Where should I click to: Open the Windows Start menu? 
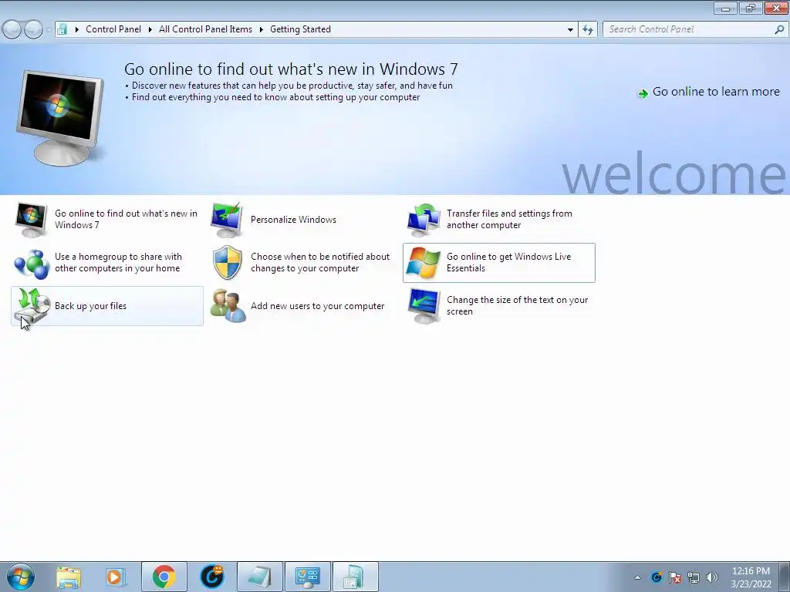point(21,577)
